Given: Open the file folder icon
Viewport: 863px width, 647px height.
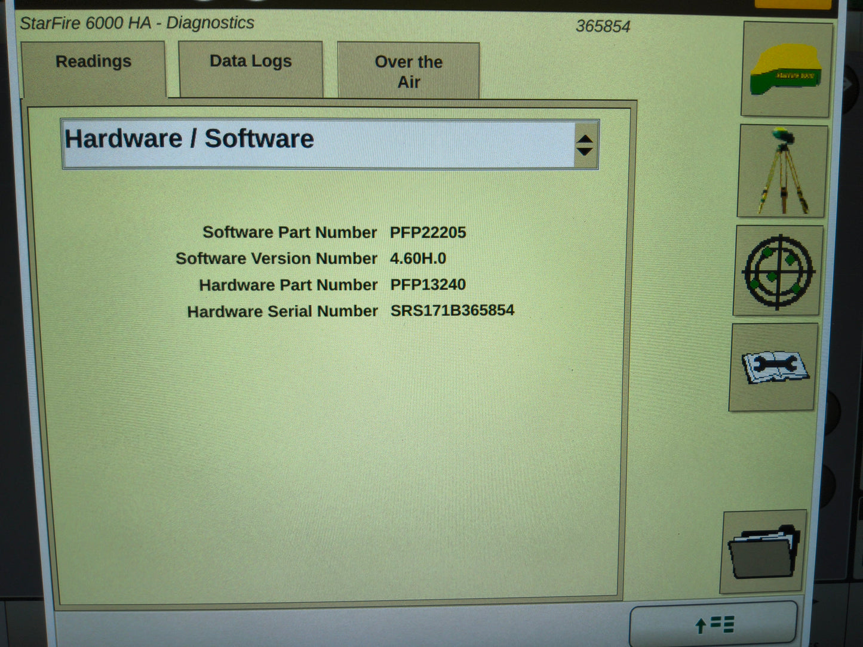Looking at the screenshot, I should pos(763,552).
